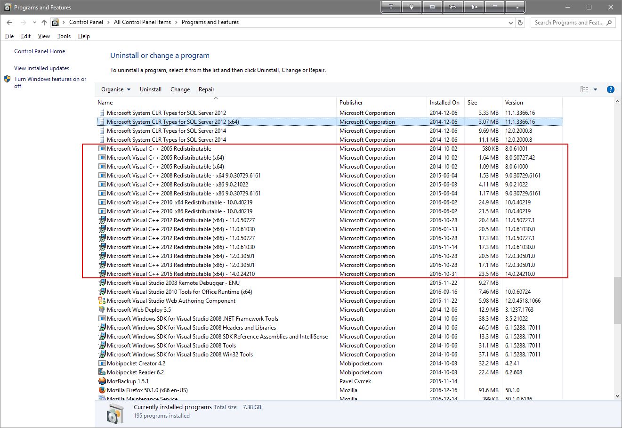The image size is (622, 428).
Task: Click the MozBackup 1.5.1 program icon
Action: 102,381
